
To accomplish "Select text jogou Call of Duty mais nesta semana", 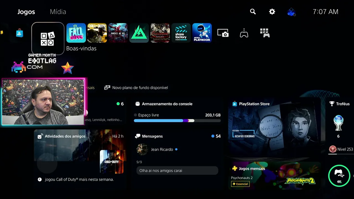I will click(79, 179).
